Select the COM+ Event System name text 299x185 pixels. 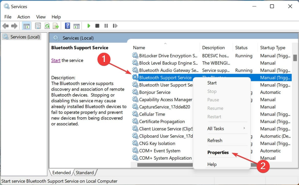point(159,151)
